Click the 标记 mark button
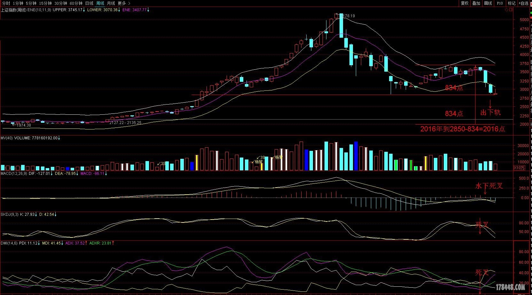The width and height of the screenshot is (532, 295). coord(512,3)
